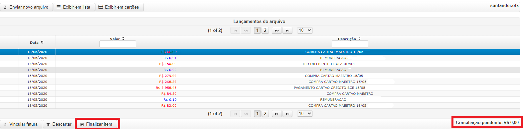The height and width of the screenshot is (129, 523).
Task: Click the Descartar button
Action: coord(59,124)
